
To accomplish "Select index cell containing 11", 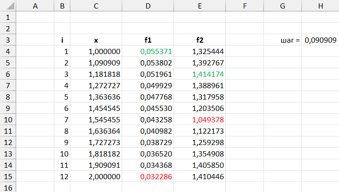I will (x=62, y=165).
